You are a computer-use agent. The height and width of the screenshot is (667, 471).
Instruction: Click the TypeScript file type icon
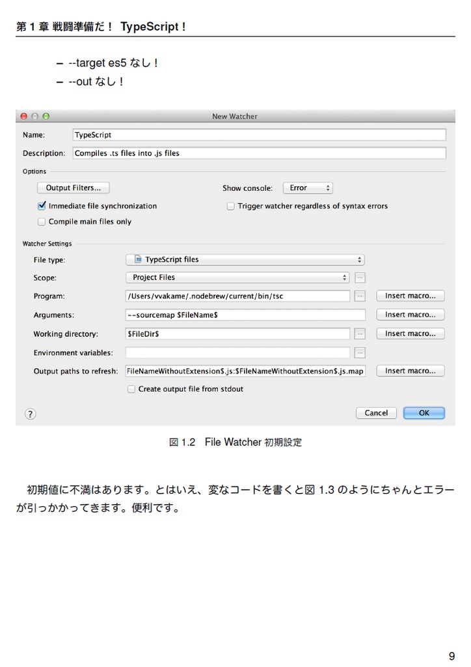(139, 259)
